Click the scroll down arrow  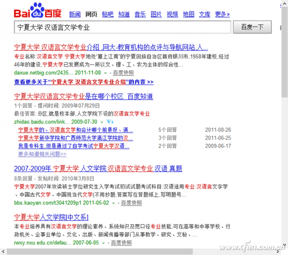pyautogui.click(x=285, y=245)
